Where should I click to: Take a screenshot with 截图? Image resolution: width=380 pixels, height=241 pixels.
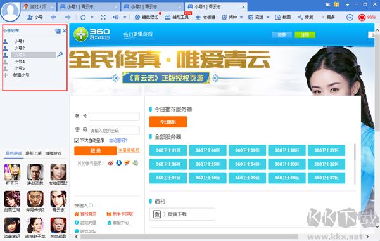click(283, 17)
